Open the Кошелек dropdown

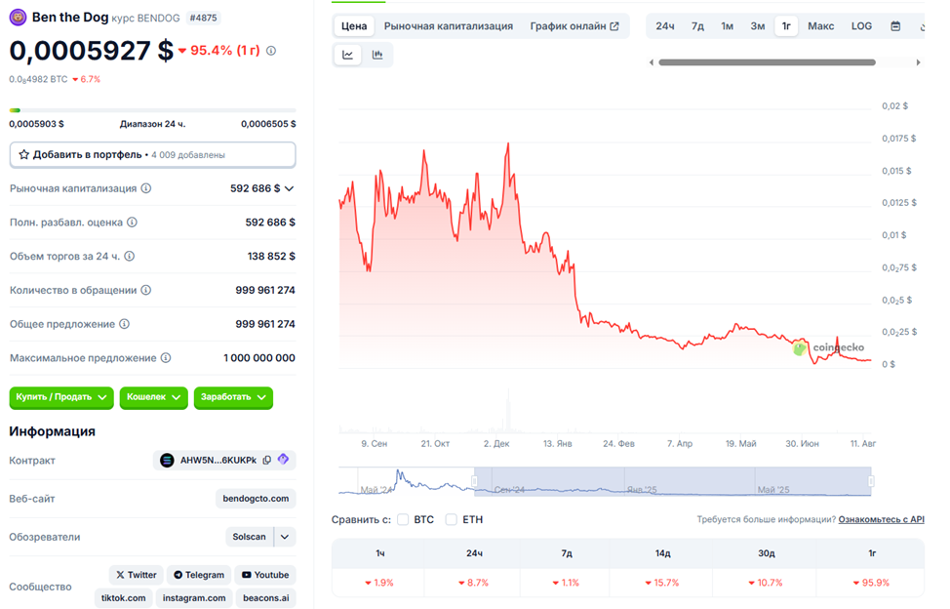pos(153,397)
